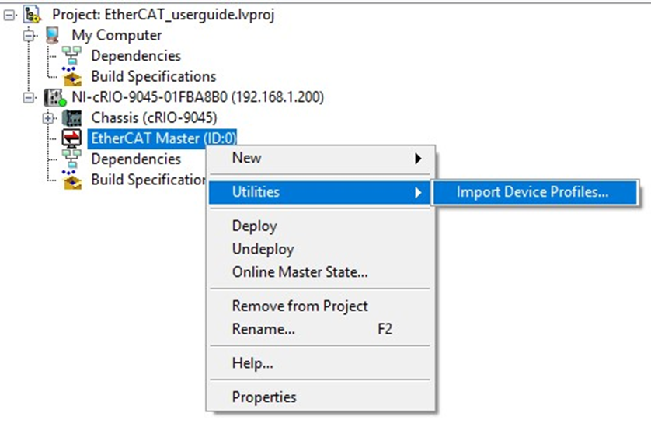Click the Dependencies icon under the cRIO target
Screen dimensions: 651x441
click(71, 159)
